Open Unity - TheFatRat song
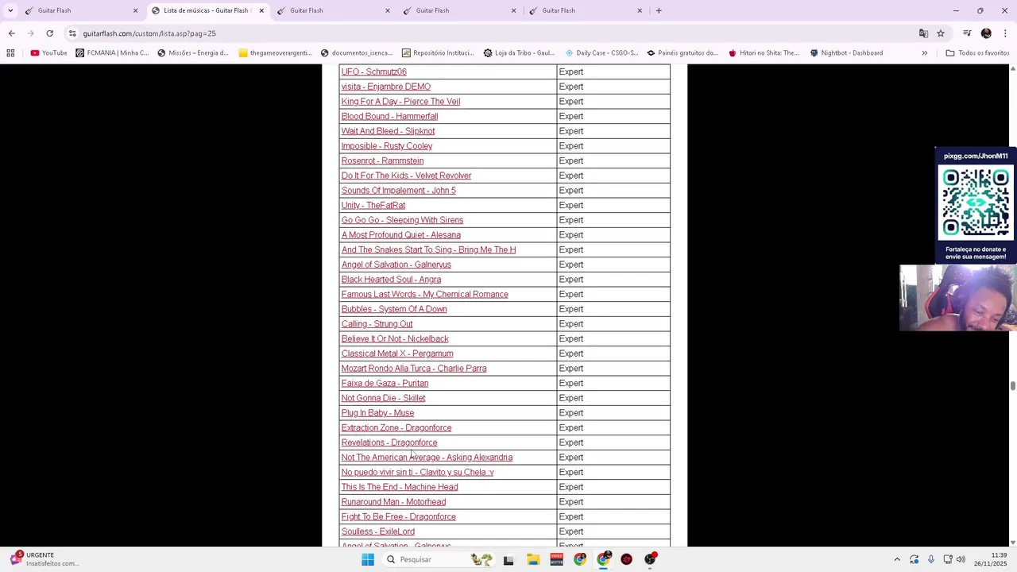The image size is (1017, 572). coord(373,205)
